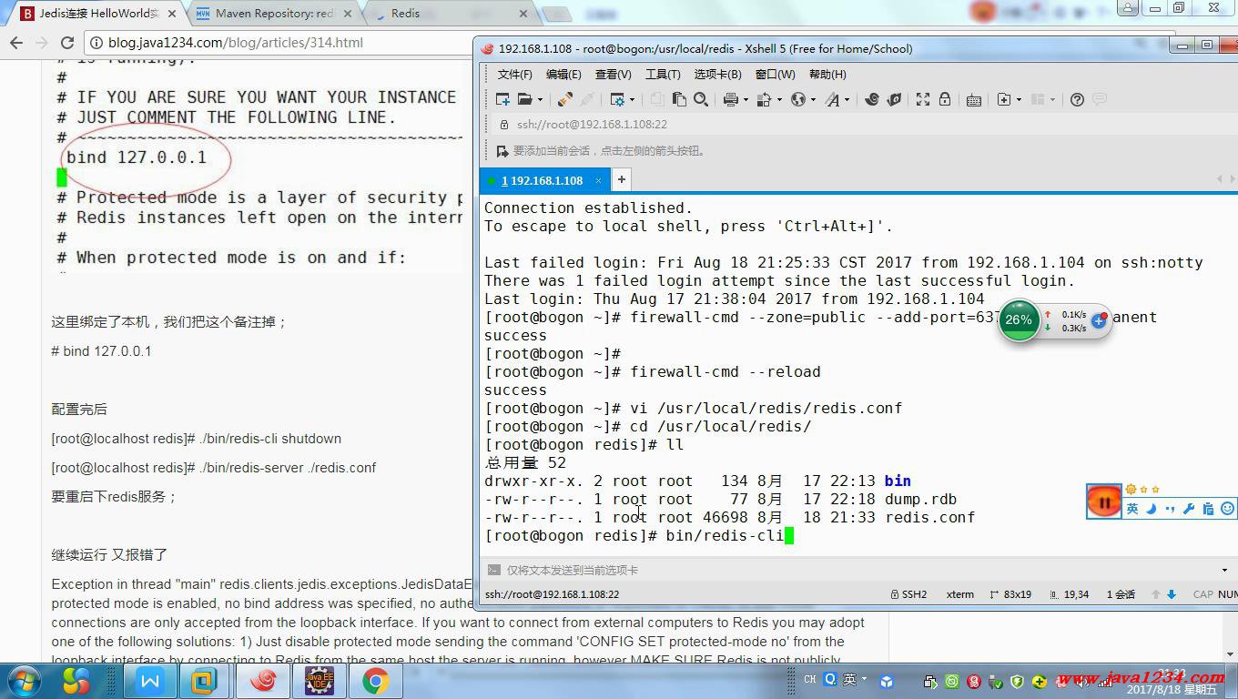This screenshot has width=1238, height=699.
Task: Open the 编辑(E) menu
Action: (563, 74)
